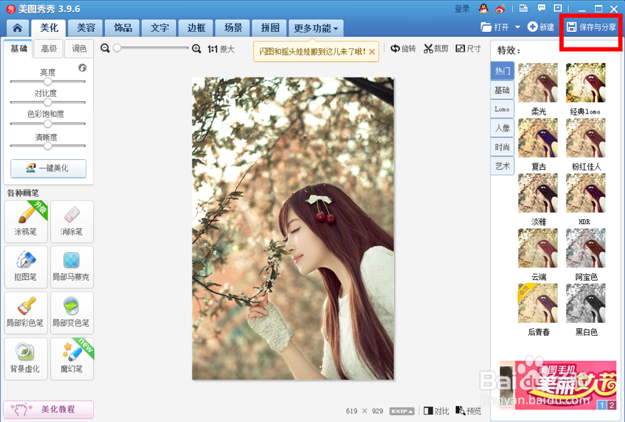Screen dimensions: 625x422
Task: Click the 预览 preview button
Action: tap(468, 411)
